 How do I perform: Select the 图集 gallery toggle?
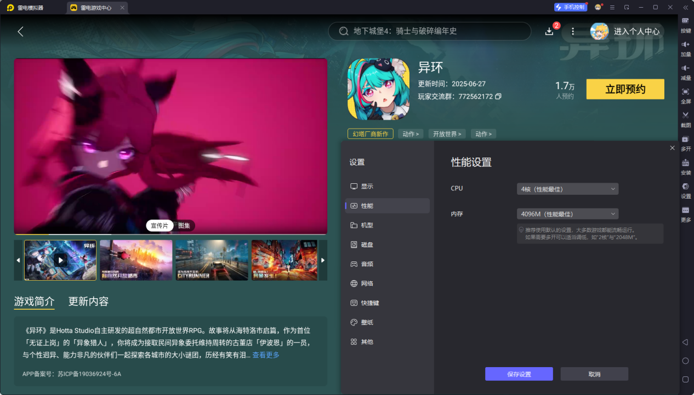pos(184,225)
